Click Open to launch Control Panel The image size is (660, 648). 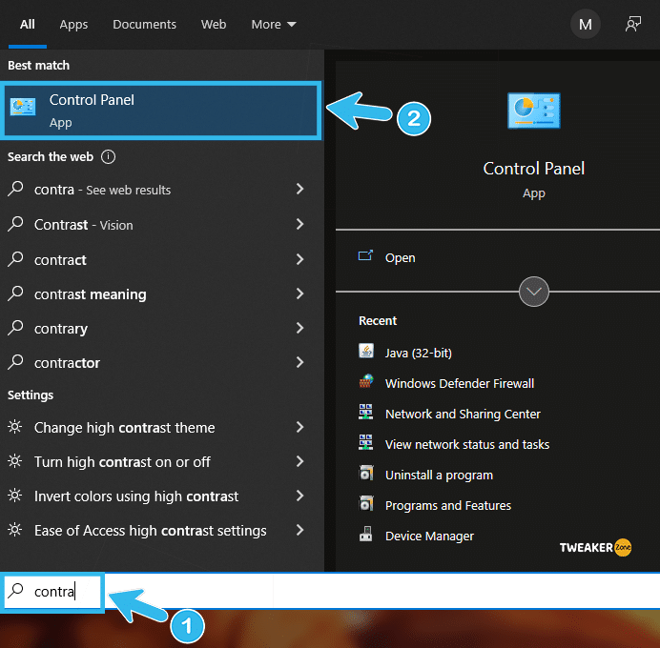pyautogui.click(x=400, y=257)
